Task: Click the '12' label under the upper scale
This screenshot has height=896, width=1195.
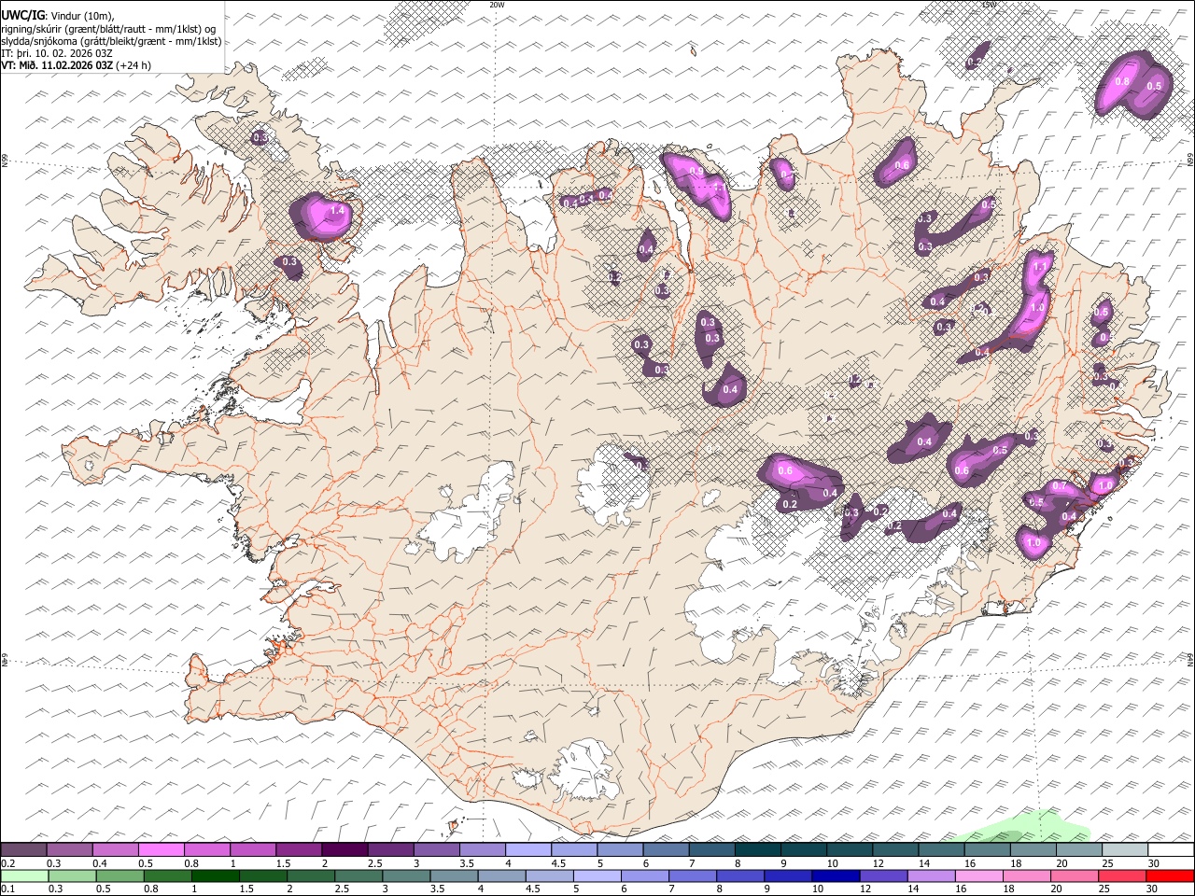Action: coord(879,863)
